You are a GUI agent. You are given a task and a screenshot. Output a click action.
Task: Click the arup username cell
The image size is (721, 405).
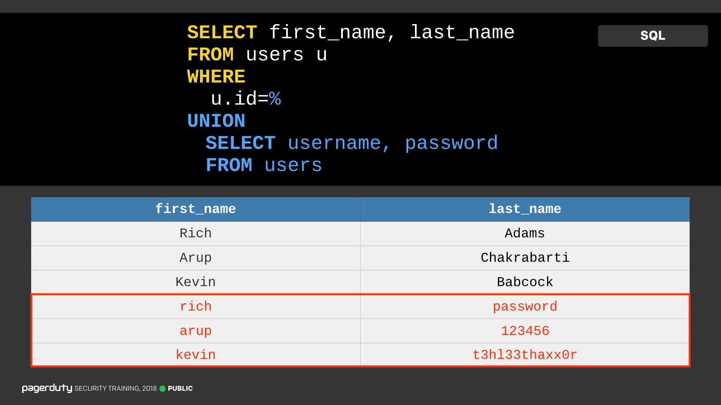point(196,331)
